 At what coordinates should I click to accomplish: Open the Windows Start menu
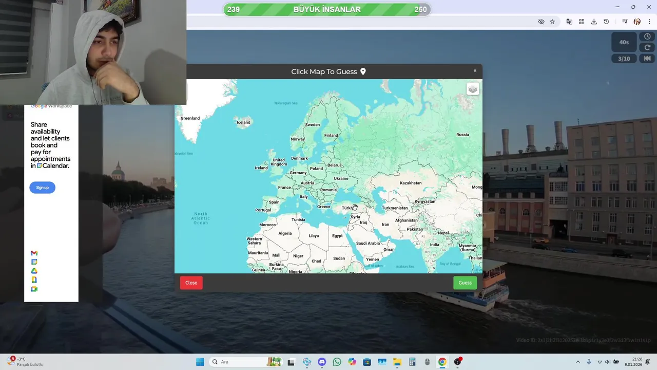tap(200, 362)
